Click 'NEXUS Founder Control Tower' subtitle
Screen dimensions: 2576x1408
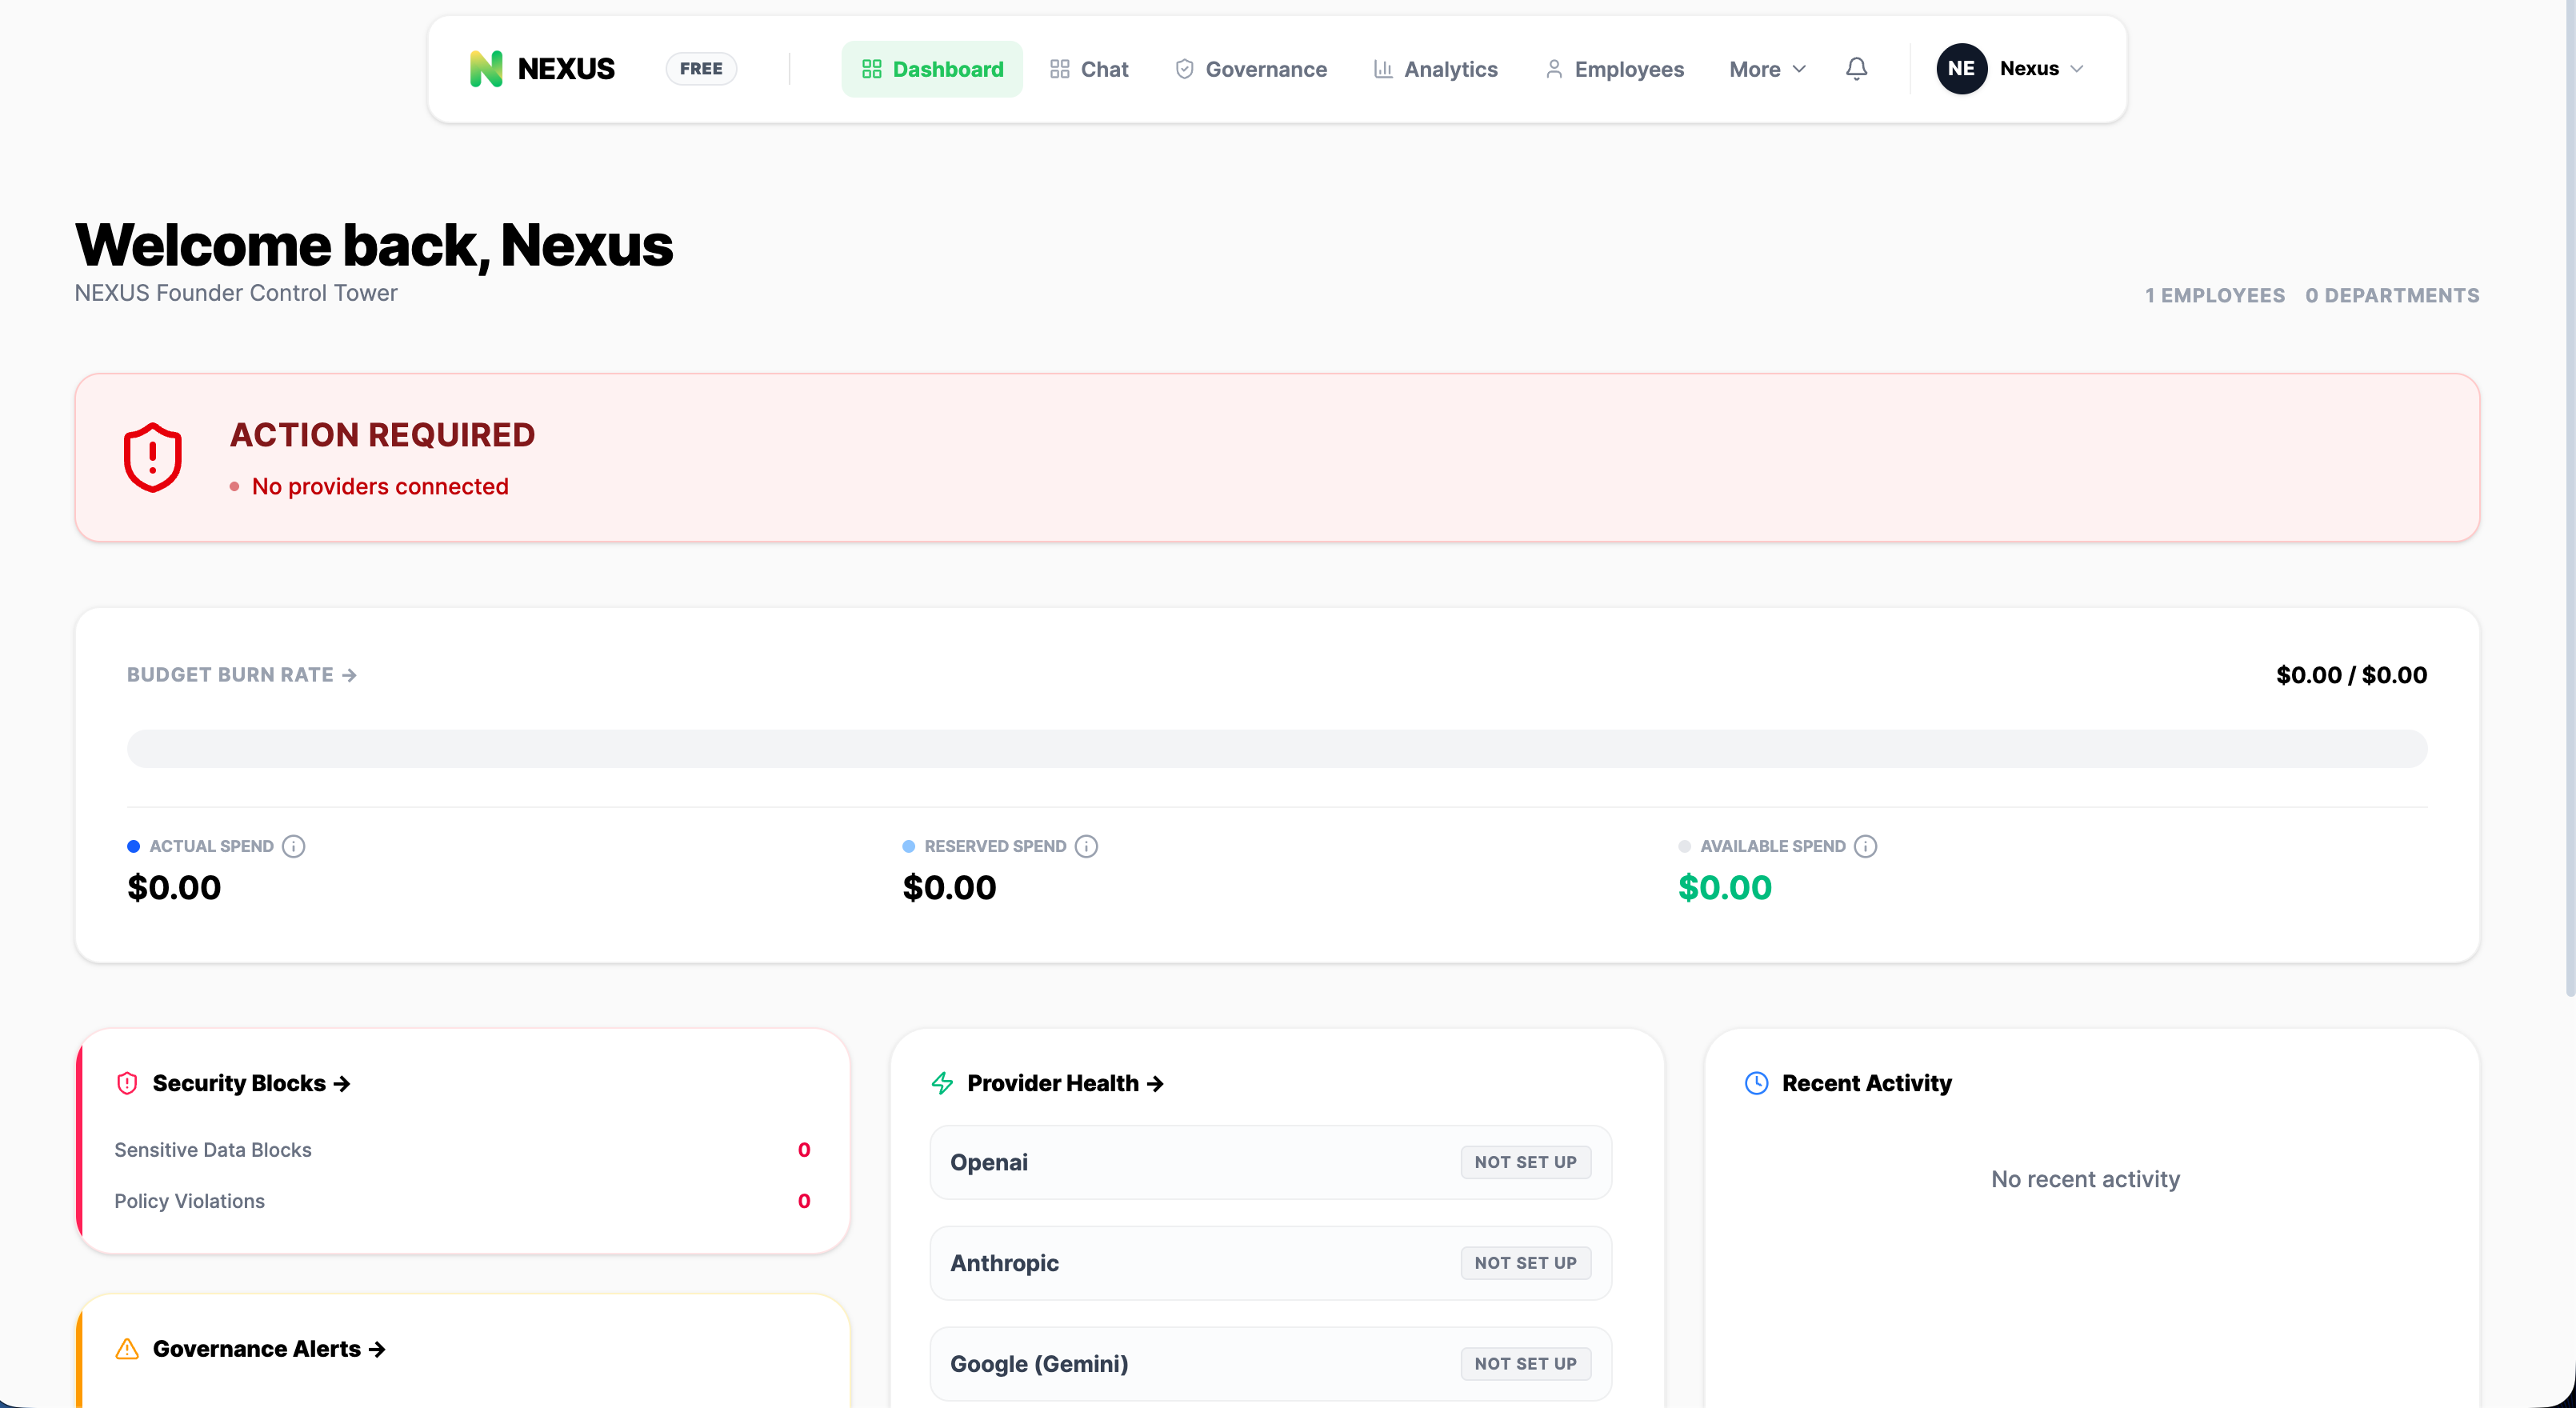[x=236, y=293]
